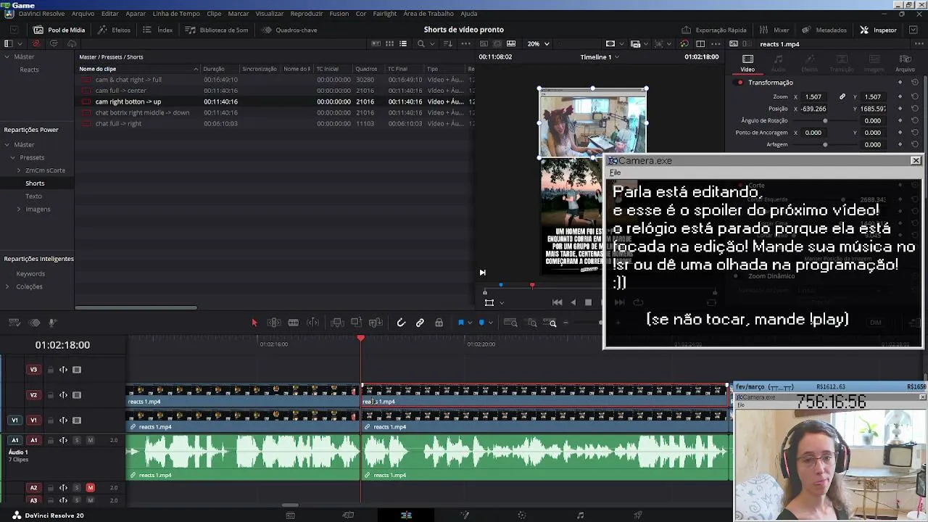928x522 pixels.
Task: Select the Shorts bin
Action: tap(35, 183)
